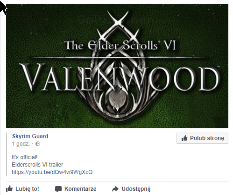Share the post with Udostępnij

coord(136,189)
